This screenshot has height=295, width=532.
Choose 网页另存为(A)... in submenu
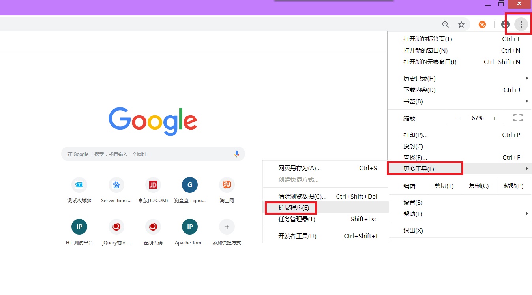(x=326, y=168)
